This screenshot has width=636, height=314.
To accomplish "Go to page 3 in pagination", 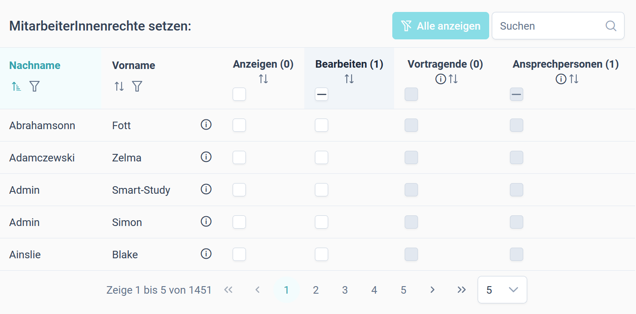I will [345, 290].
